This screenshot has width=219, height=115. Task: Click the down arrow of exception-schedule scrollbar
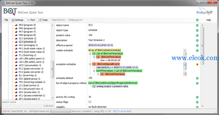(x=185, y=74)
